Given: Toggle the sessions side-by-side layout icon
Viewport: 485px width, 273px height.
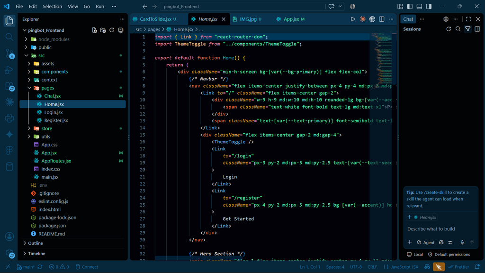Looking at the screenshot, I should 477,29.
